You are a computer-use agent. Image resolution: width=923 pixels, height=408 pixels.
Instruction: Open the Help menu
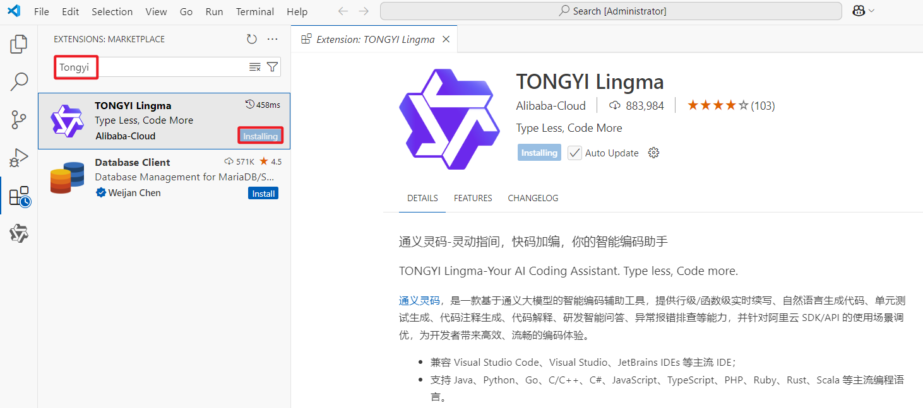(x=297, y=11)
